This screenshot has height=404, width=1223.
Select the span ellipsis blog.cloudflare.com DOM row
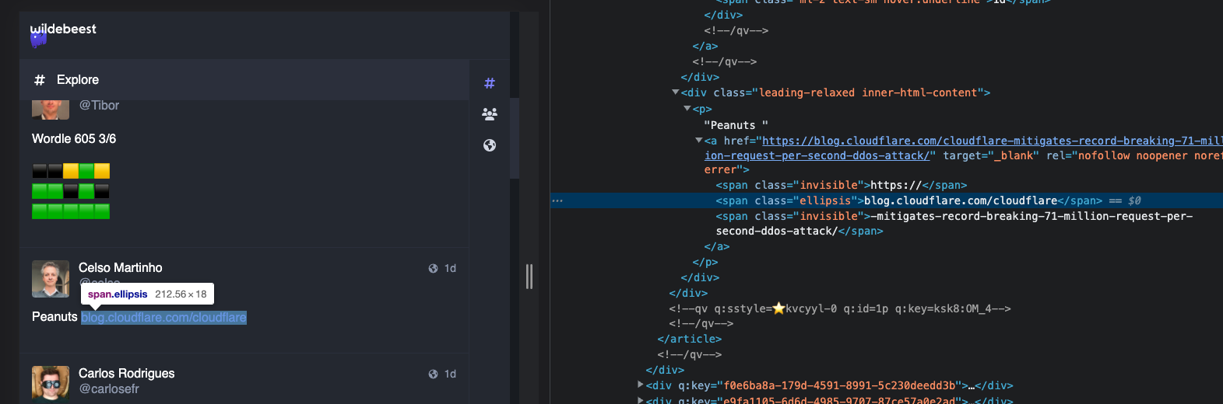pos(887,200)
